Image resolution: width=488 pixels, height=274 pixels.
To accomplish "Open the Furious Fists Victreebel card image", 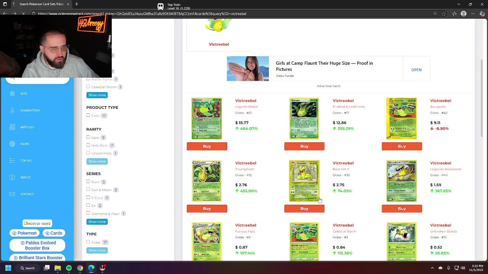I will click(x=207, y=241).
